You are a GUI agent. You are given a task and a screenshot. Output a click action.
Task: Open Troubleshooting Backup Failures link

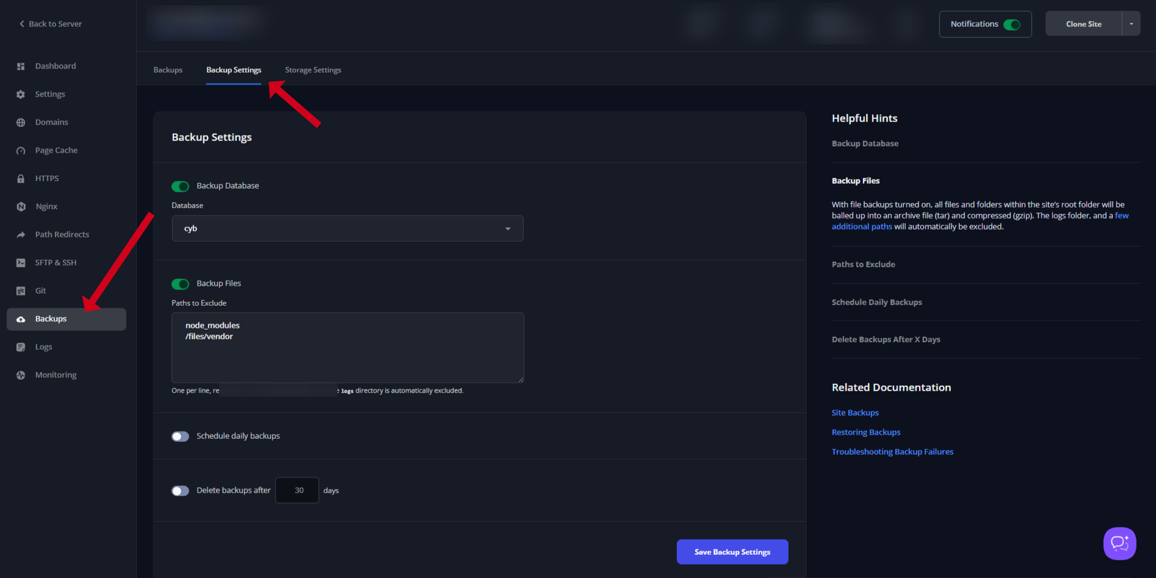pos(892,452)
